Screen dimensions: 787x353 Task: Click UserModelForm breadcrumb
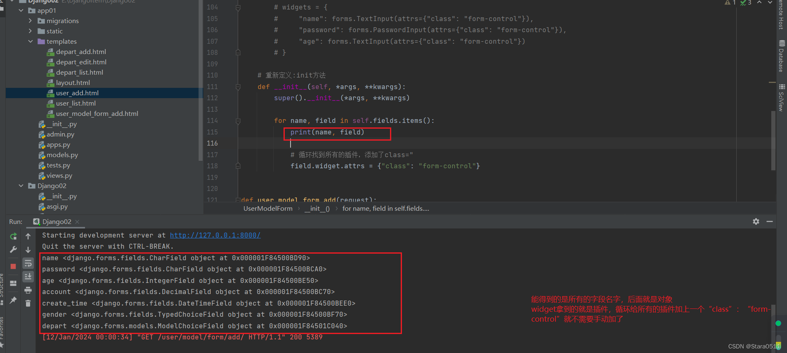268,208
